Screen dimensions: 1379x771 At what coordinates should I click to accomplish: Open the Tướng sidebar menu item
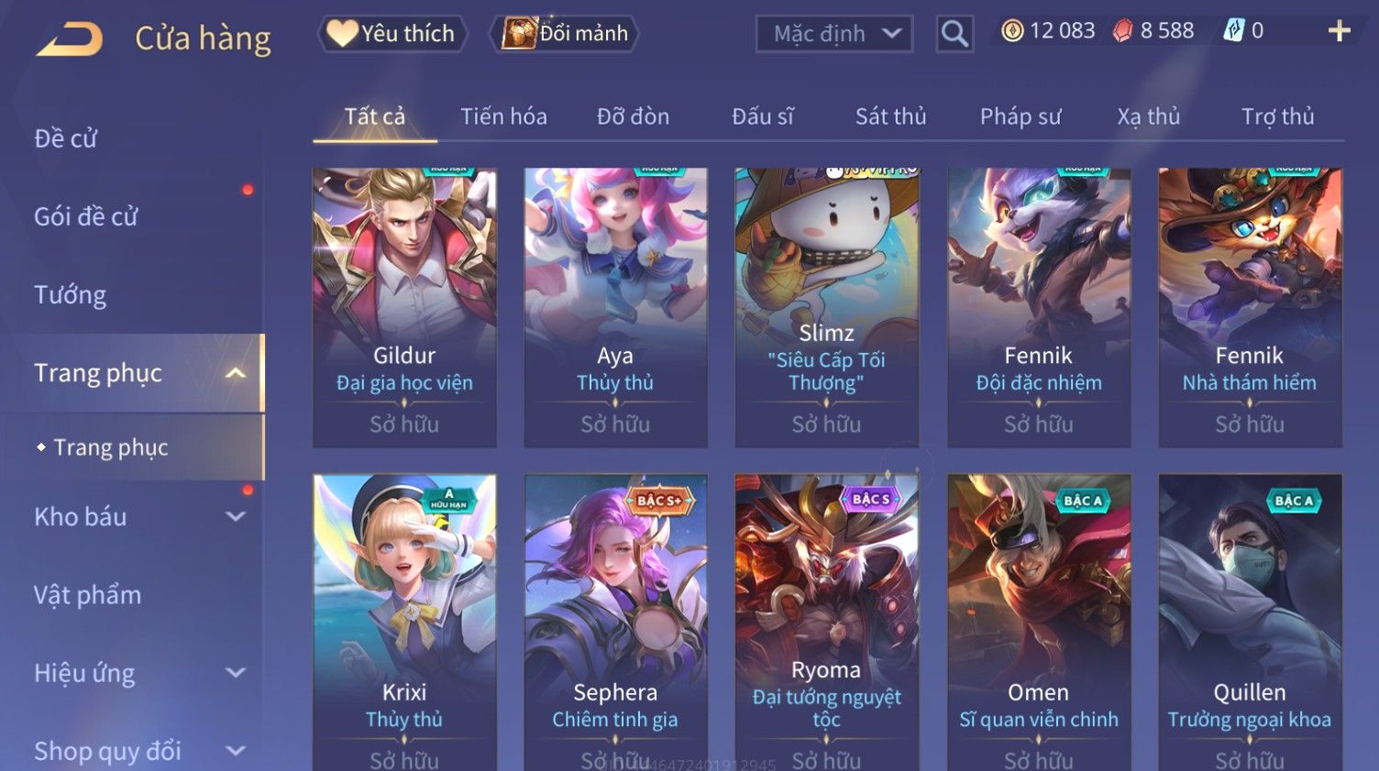(x=71, y=295)
